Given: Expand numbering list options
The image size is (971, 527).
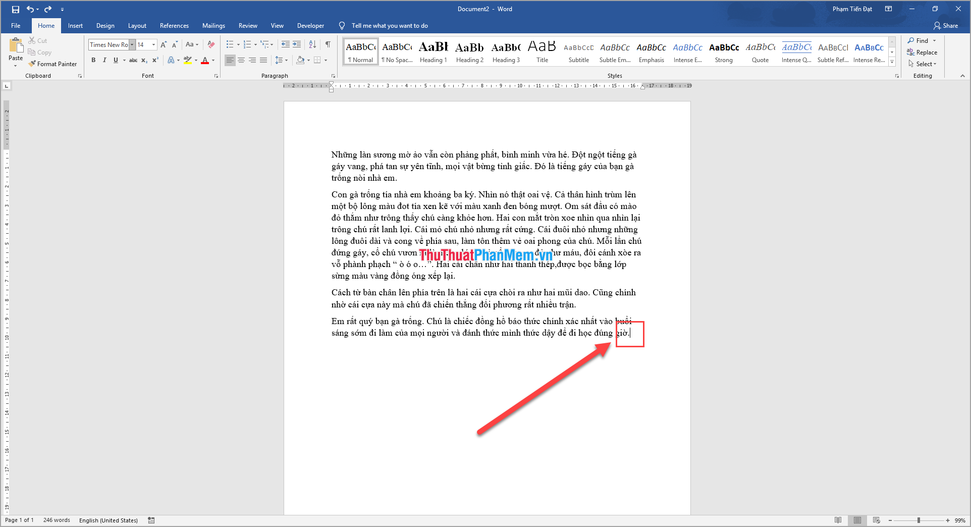Looking at the screenshot, I should click(255, 44).
